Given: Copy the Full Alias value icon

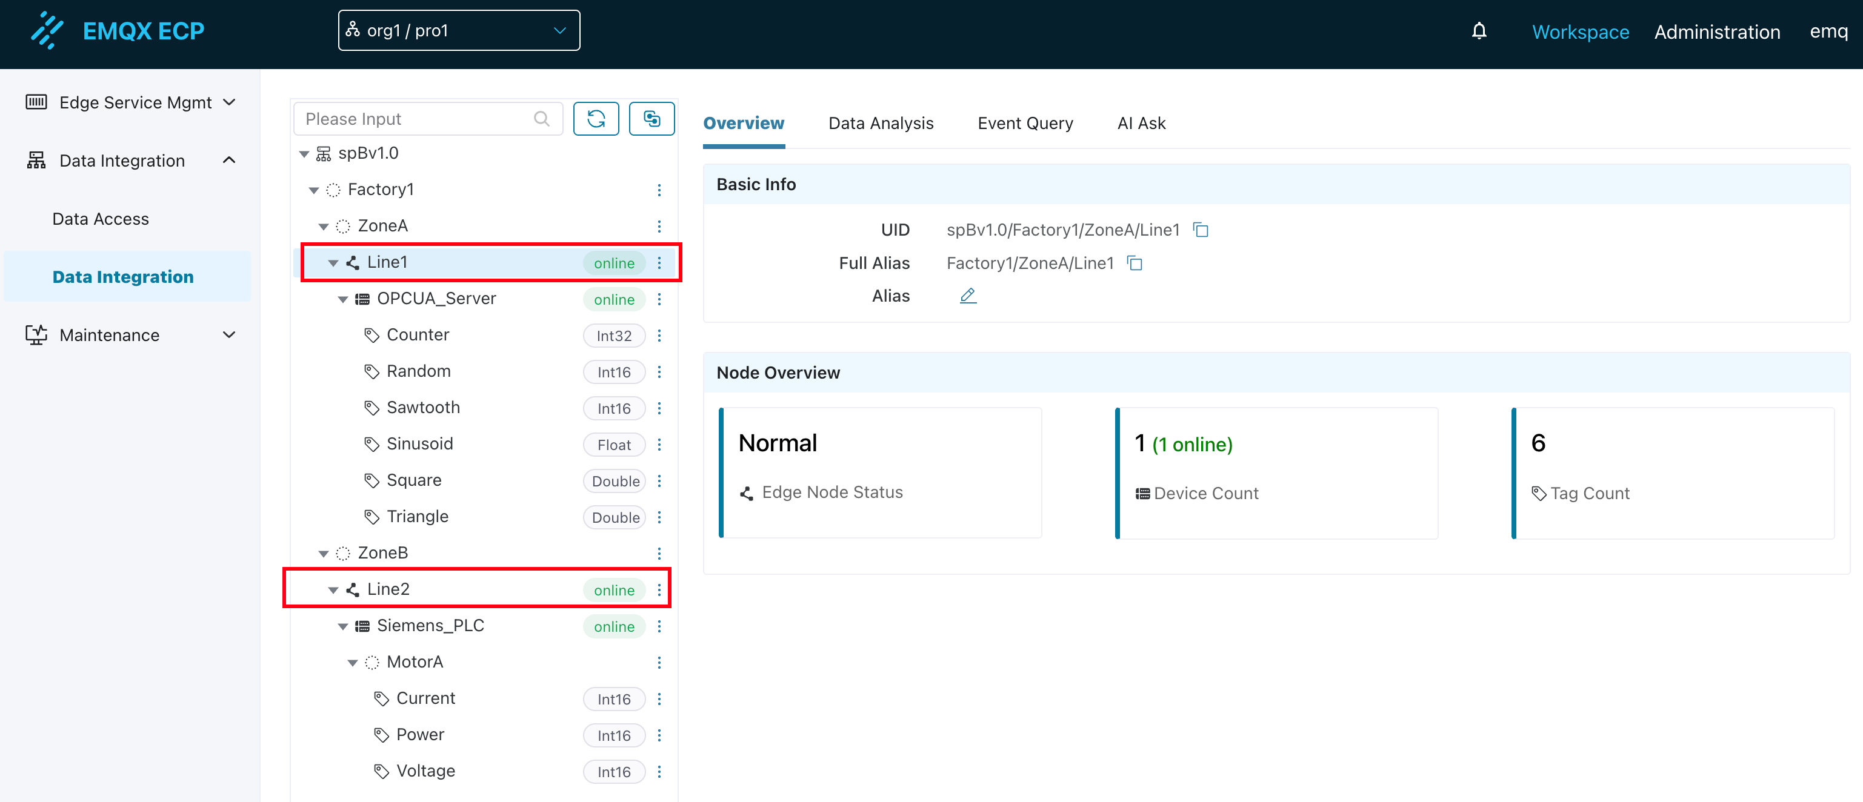Looking at the screenshot, I should tap(1135, 263).
